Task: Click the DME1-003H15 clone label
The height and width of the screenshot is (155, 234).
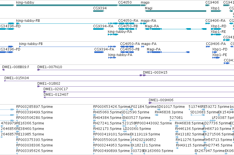Action: coord(155,73)
